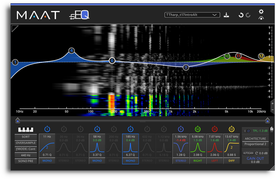Click the window resize grip corner
The height and width of the screenshot is (179, 276).
(x=272, y=168)
